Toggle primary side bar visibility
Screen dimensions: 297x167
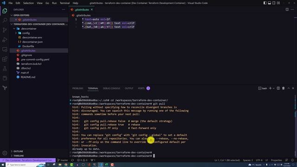point(265,3)
